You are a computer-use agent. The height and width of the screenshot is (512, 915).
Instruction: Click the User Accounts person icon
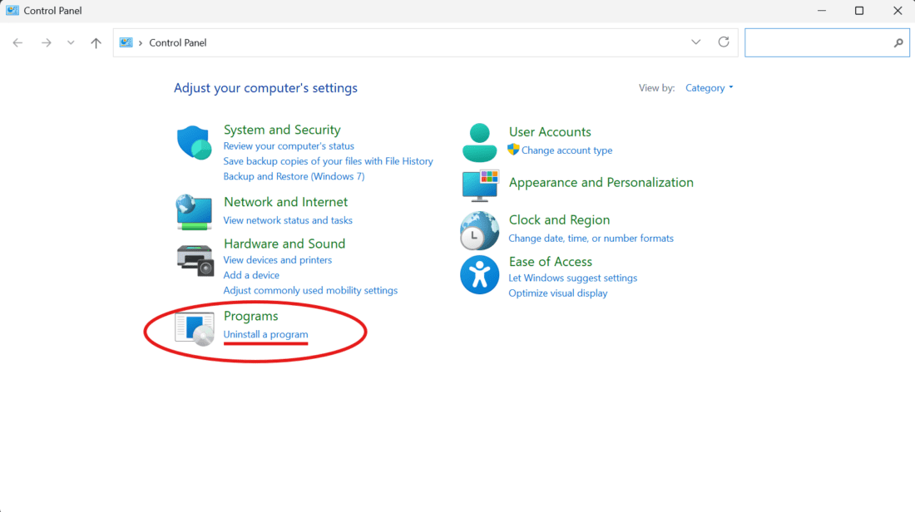(x=479, y=142)
